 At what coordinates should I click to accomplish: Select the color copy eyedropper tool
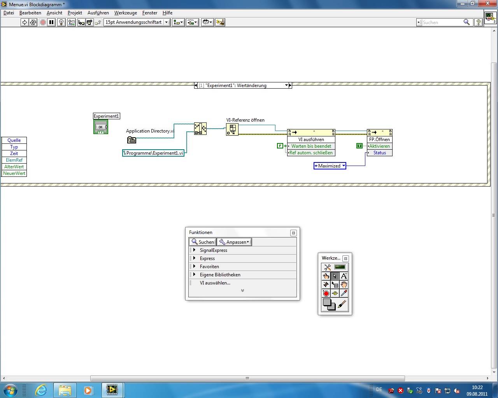(344, 293)
